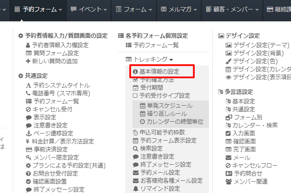This screenshot has height=193, width=291.
Task: Expand the トレッキング form dropdown
Action: [150, 59]
